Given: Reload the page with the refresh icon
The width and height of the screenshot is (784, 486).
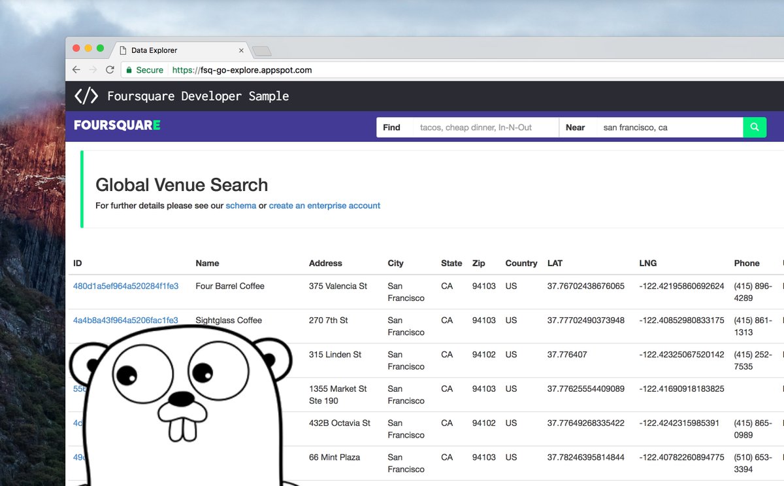Looking at the screenshot, I should [x=110, y=70].
